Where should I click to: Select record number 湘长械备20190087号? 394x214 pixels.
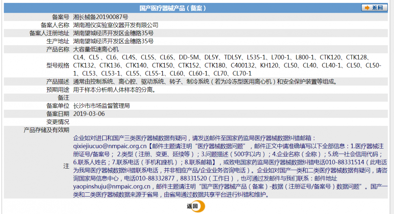100,17
